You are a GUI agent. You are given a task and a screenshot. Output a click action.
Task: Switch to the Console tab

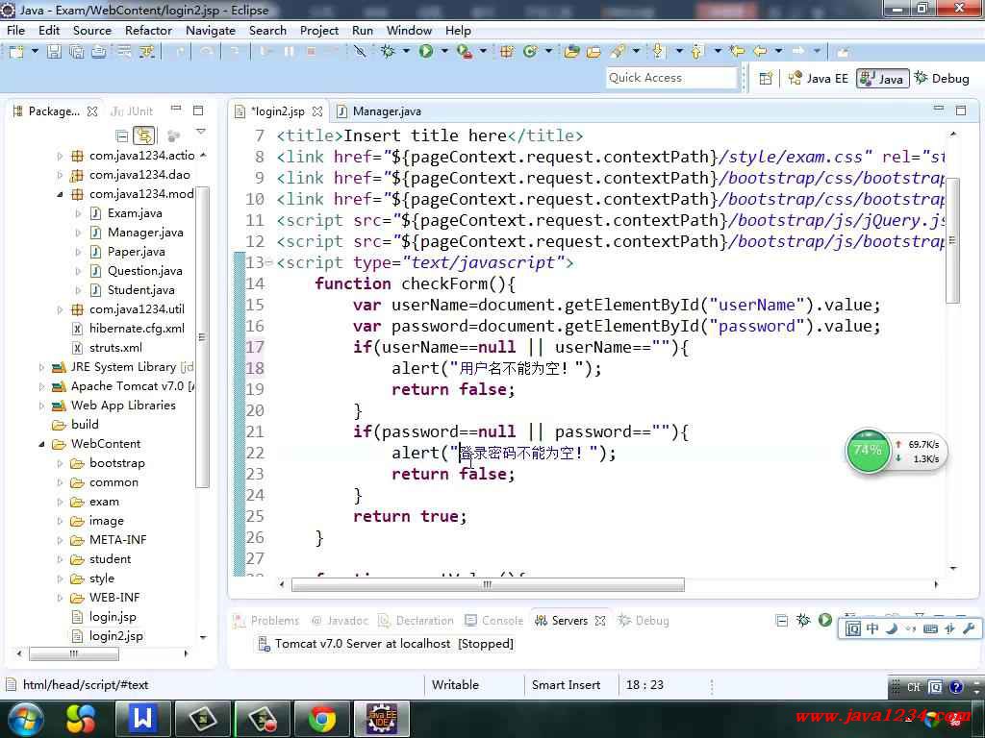(x=493, y=621)
